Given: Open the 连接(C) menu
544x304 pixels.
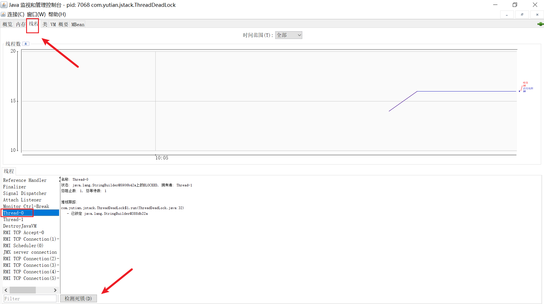Looking at the screenshot, I should (x=16, y=14).
